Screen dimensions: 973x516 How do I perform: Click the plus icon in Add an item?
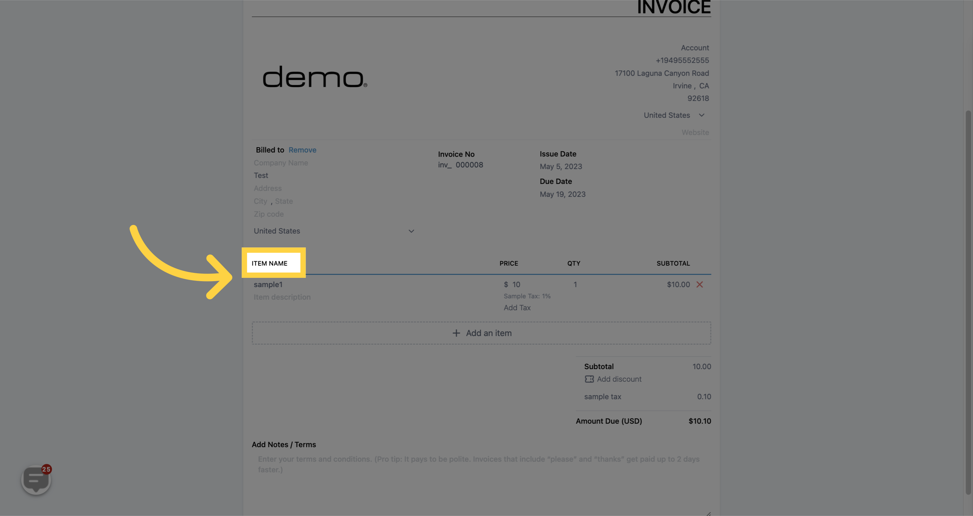point(456,333)
